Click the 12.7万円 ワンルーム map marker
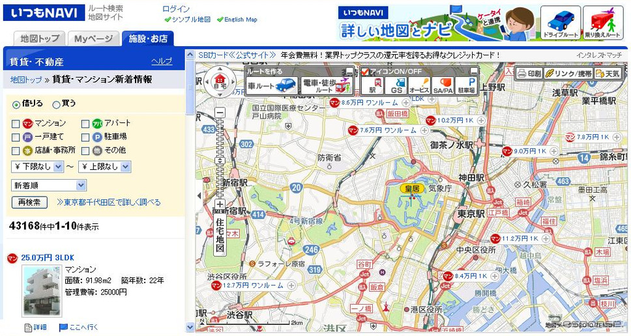 pos(253,285)
